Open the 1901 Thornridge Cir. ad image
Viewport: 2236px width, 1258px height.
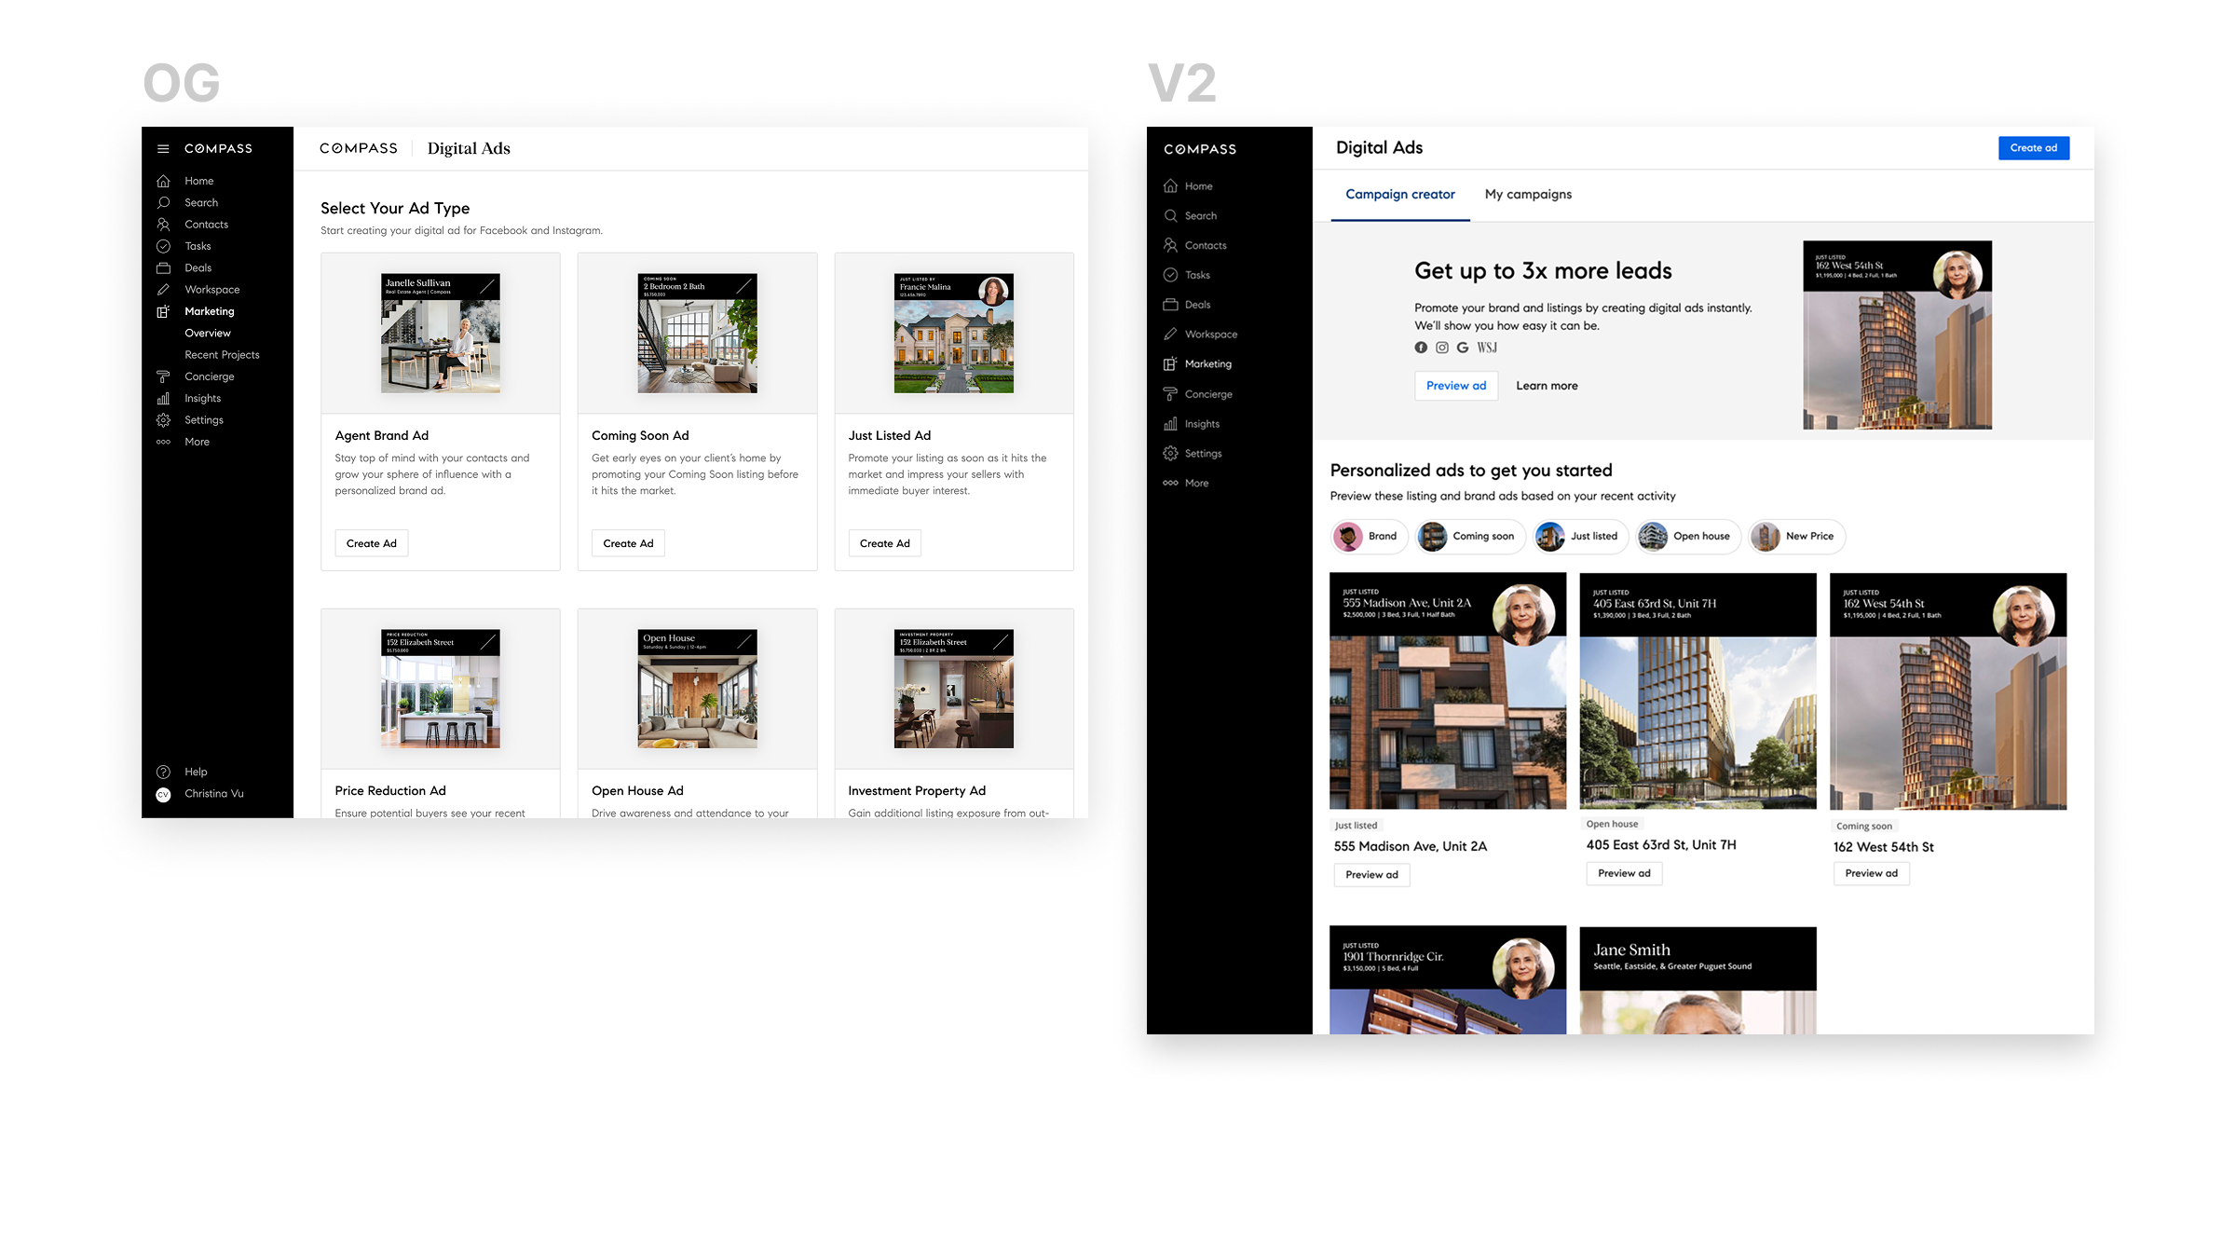tap(1448, 980)
